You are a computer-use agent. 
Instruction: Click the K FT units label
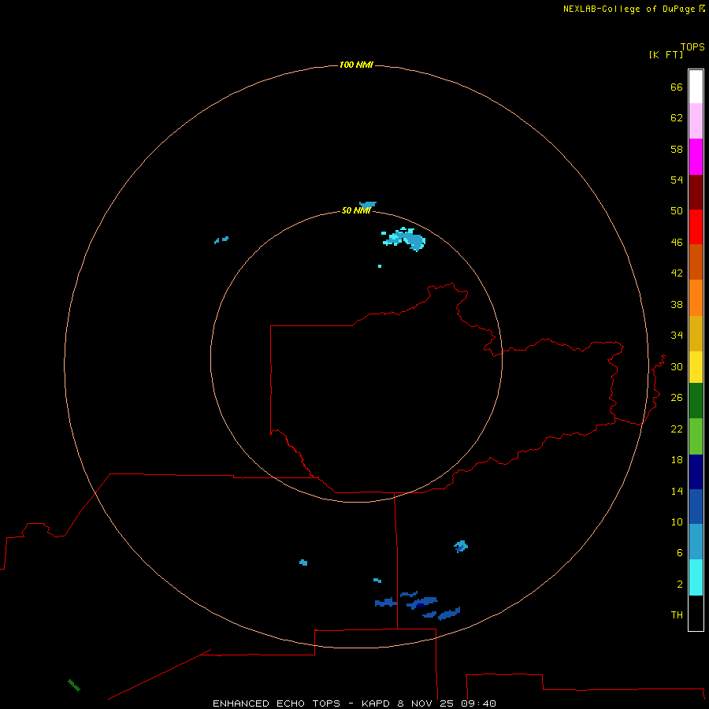click(666, 54)
